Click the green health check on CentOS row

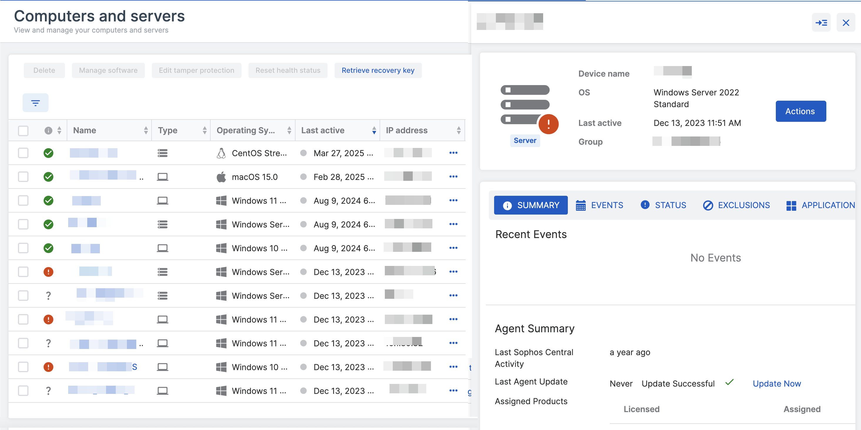pyautogui.click(x=48, y=153)
